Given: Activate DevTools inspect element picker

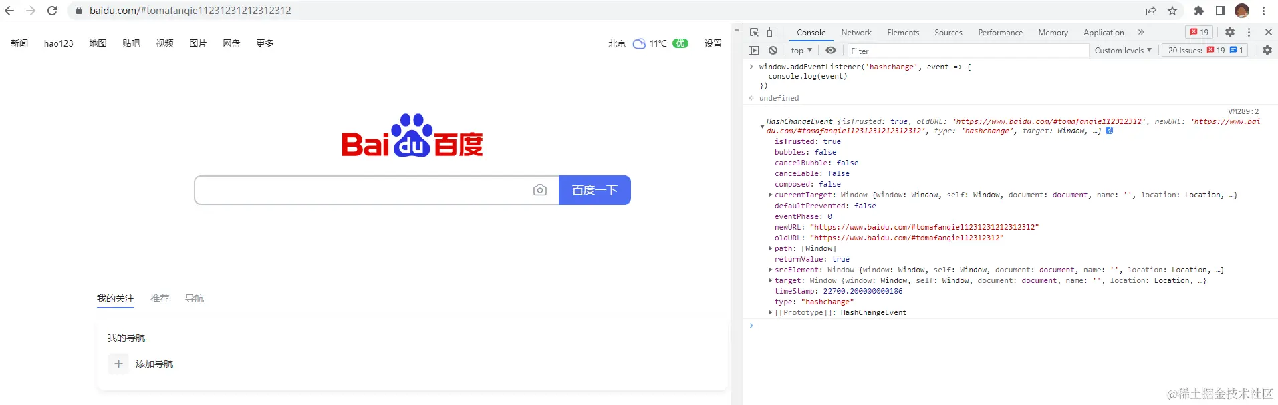Looking at the screenshot, I should tap(755, 32).
